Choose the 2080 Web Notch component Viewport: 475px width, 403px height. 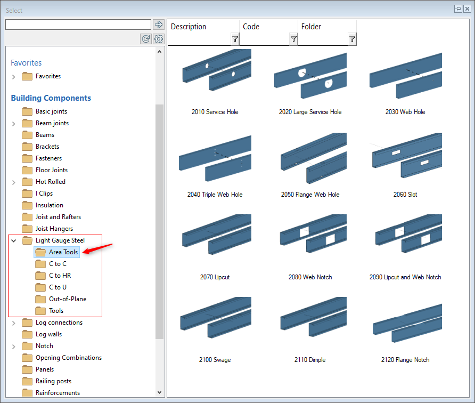(310, 240)
